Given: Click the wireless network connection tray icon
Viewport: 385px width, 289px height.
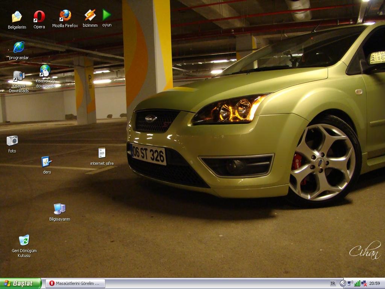Looking at the screenshot, I should point(350,283).
